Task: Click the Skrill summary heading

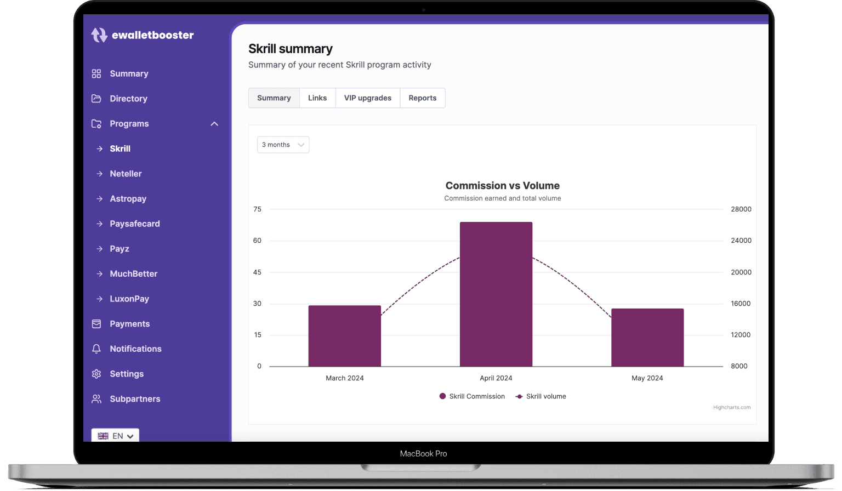Action: (291, 49)
